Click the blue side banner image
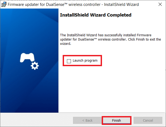Viewport: 166px width, 127px height. [x=29, y=61]
